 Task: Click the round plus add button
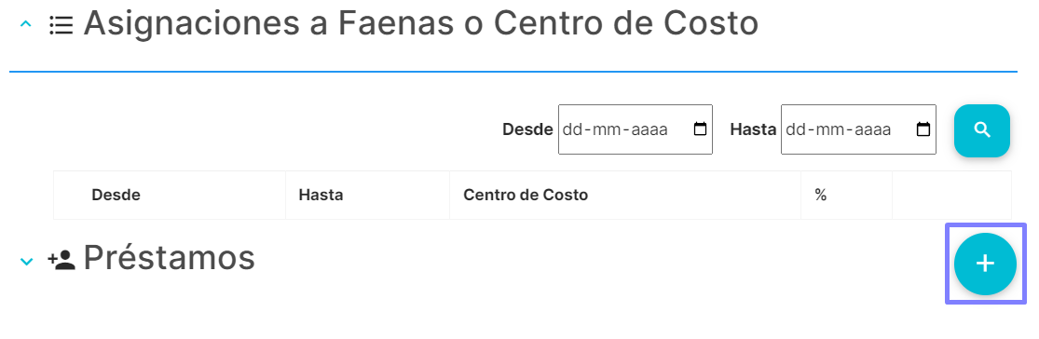[985, 264]
